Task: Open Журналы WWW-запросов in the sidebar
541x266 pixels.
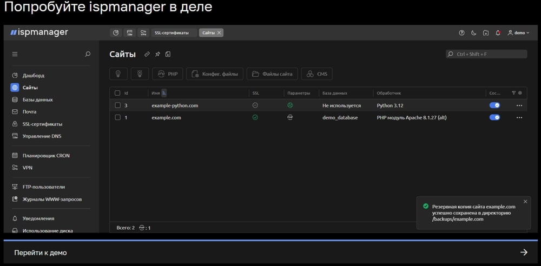Action: point(51,199)
